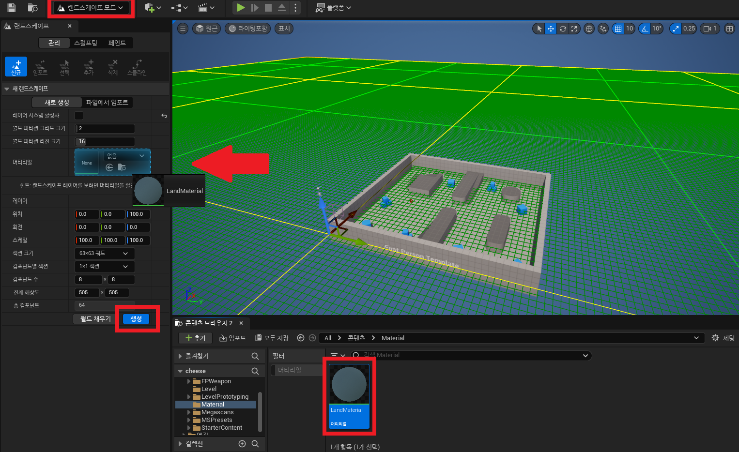Collapse the 새 랜드스케이프 section
This screenshot has width=739, height=452.
pyautogui.click(x=7, y=89)
